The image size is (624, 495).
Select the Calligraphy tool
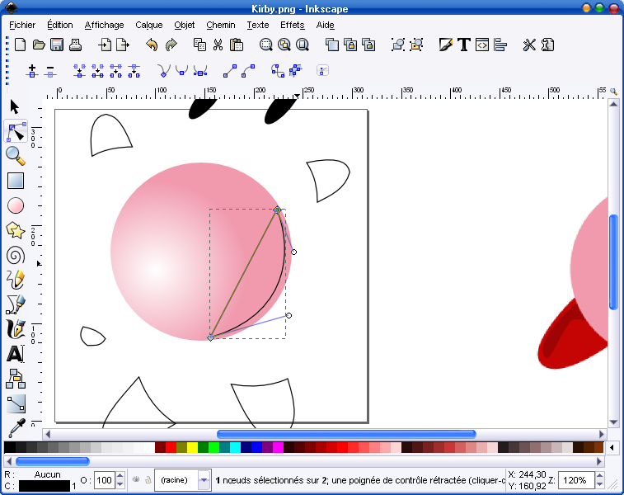coord(16,329)
